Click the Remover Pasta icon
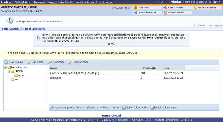This screenshot has width=223, height=122. click(69, 62)
